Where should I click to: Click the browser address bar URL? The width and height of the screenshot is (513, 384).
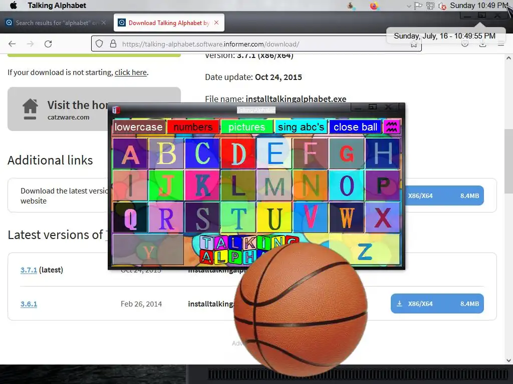tap(210, 44)
